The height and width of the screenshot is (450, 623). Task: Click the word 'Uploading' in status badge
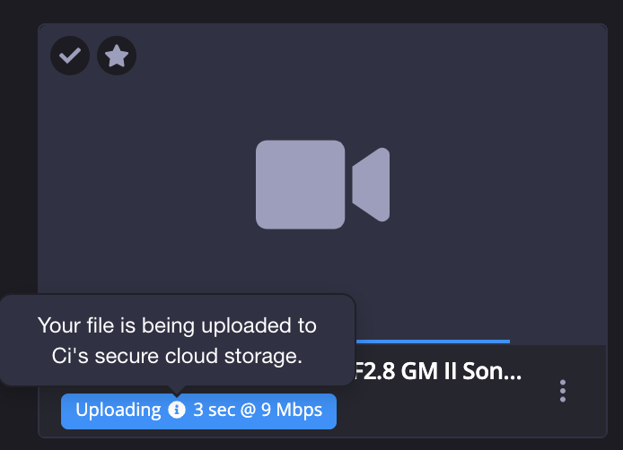coord(118,411)
